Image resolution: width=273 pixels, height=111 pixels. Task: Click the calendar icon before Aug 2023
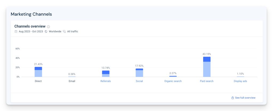coord(16,31)
